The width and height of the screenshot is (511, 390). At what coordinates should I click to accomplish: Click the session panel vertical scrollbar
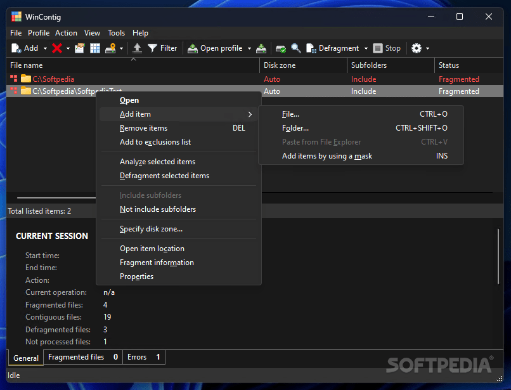click(498, 256)
